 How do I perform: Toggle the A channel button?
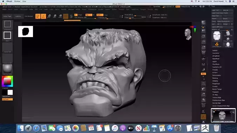coord(76,15)
